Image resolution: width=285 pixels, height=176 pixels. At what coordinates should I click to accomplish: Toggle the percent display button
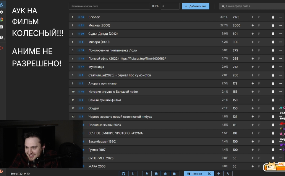tap(209, 174)
